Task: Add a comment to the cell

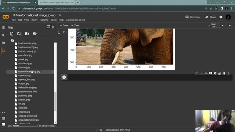Action: pos(210,73)
